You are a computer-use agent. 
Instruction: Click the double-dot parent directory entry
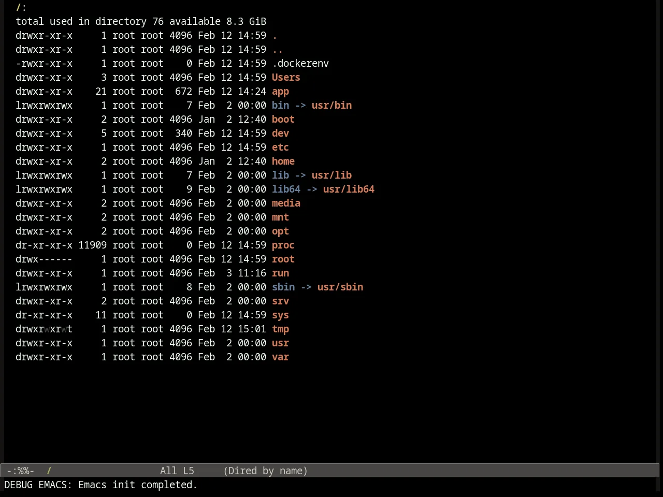(278, 50)
